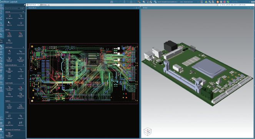Open the Net Explorer tool
Viewport: 255px width, 139px height.
tap(9, 17)
